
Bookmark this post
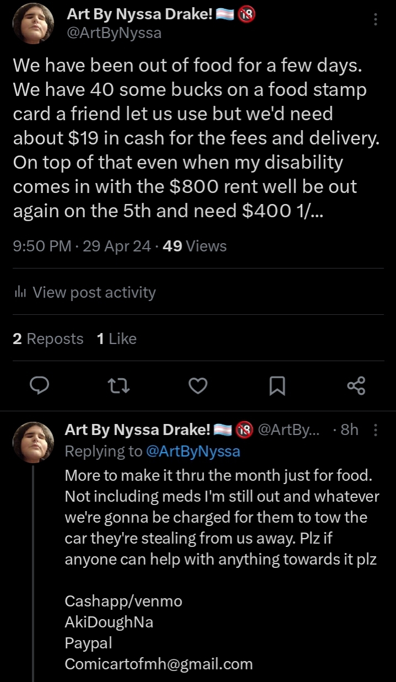(x=277, y=386)
